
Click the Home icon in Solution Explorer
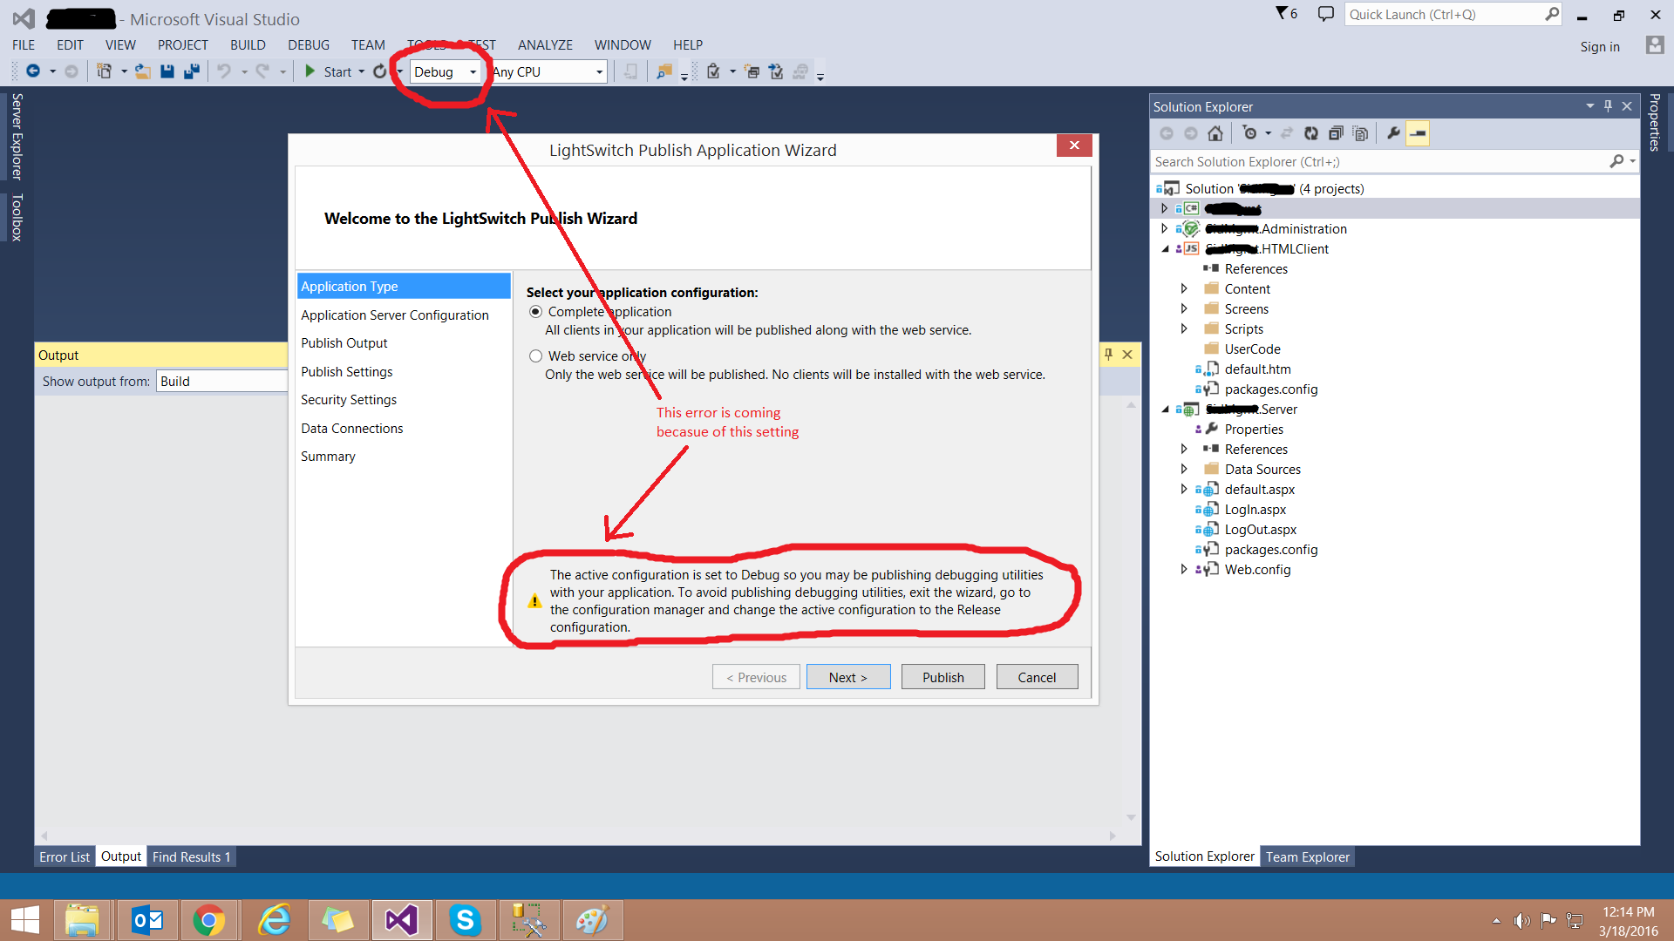(x=1215, y=133)
